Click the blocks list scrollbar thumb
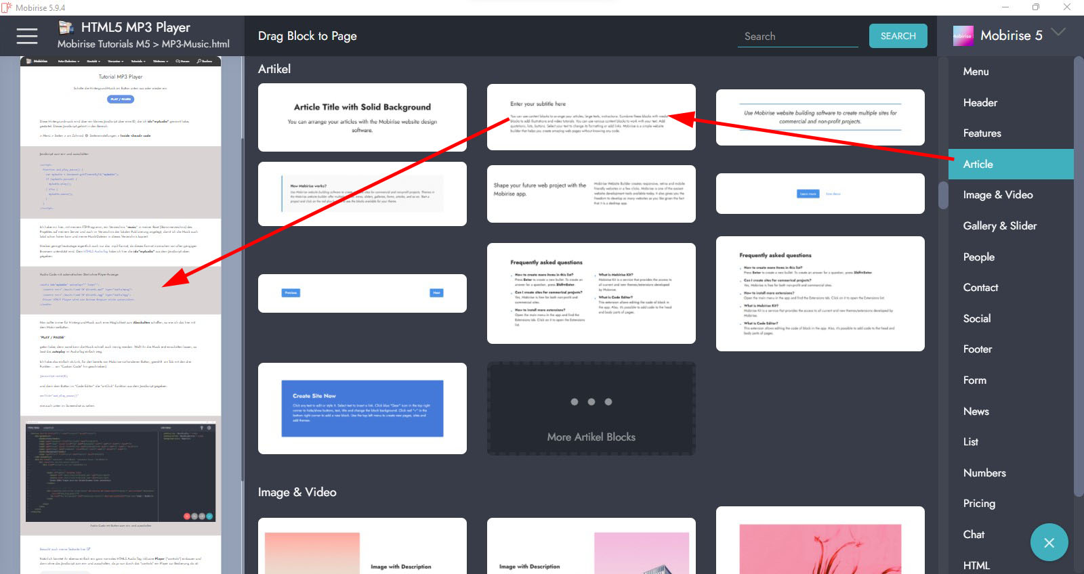 point(943,195)
